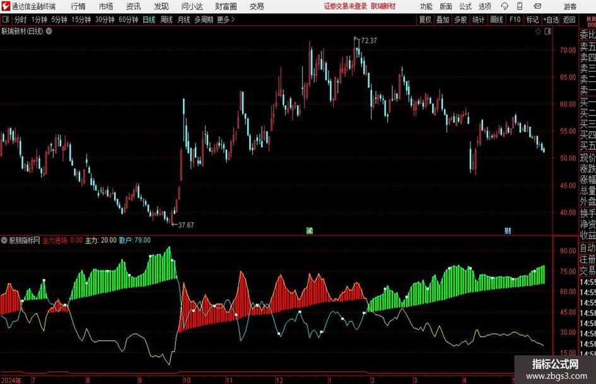Image resolution: width=596 pixels, height=384 pixels.
Task: Click the 游客 user label
Action: tap(570, 6)
